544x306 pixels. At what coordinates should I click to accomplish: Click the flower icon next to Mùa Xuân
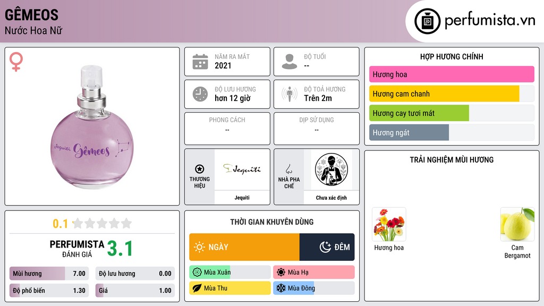click(x=197, y=273)
